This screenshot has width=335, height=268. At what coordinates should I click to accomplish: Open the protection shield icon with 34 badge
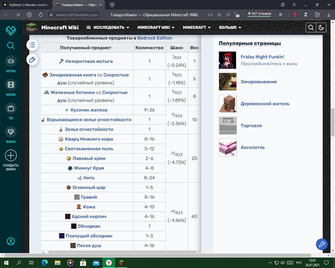[x=237, y=15]
